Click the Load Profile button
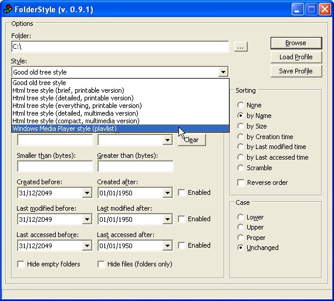The height and width of the screenshot is (301, 334). tap(296, 57)
